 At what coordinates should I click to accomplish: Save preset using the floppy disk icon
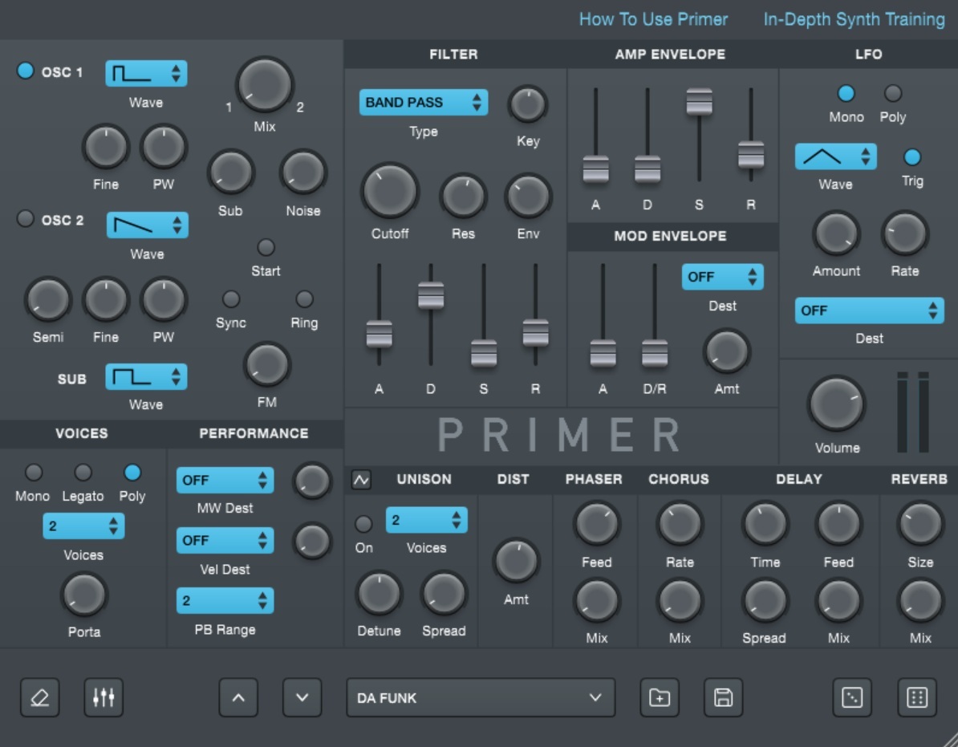click(x=723, y=697)
